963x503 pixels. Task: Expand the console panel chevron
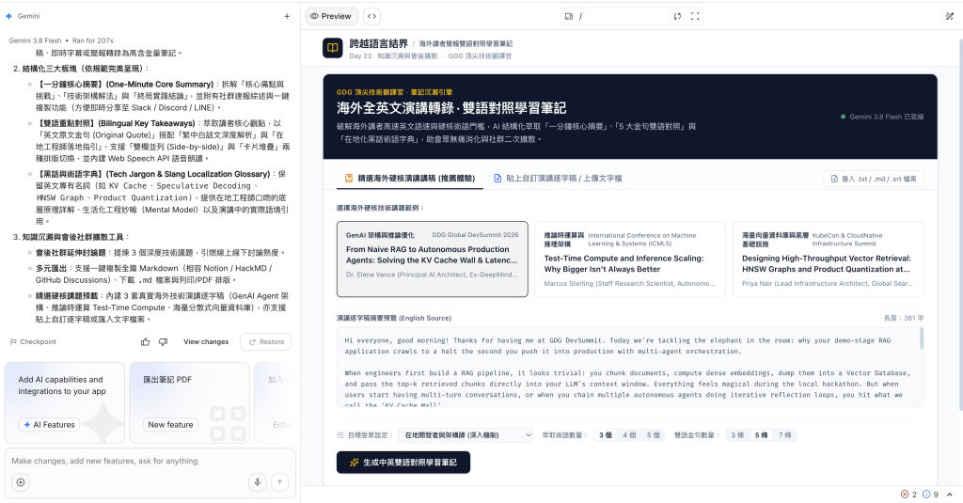(x=950, y=495)
